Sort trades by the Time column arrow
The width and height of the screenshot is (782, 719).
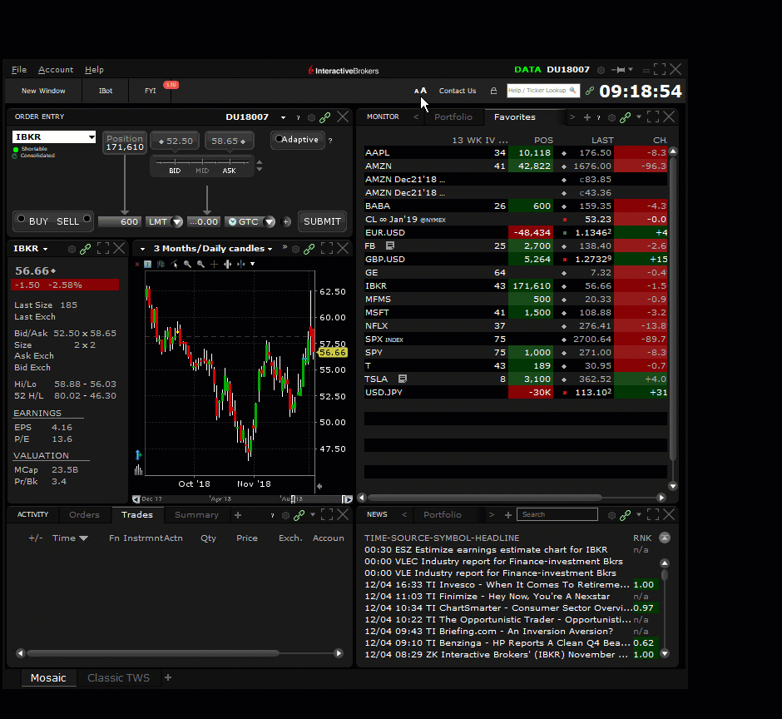click(x=83, y=538)
